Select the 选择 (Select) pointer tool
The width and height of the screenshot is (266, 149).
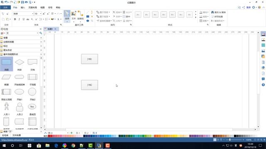(67, 16)
